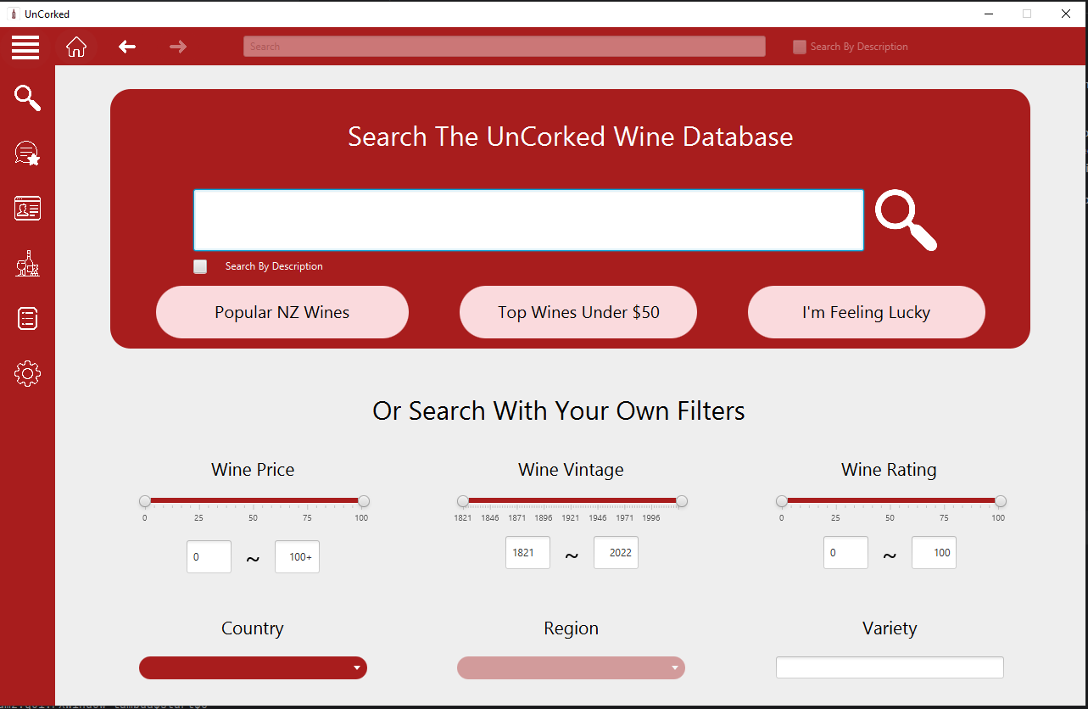Open the Country dropdown
This screenshot has height=709, width=1088.
(x=253, y=668)
